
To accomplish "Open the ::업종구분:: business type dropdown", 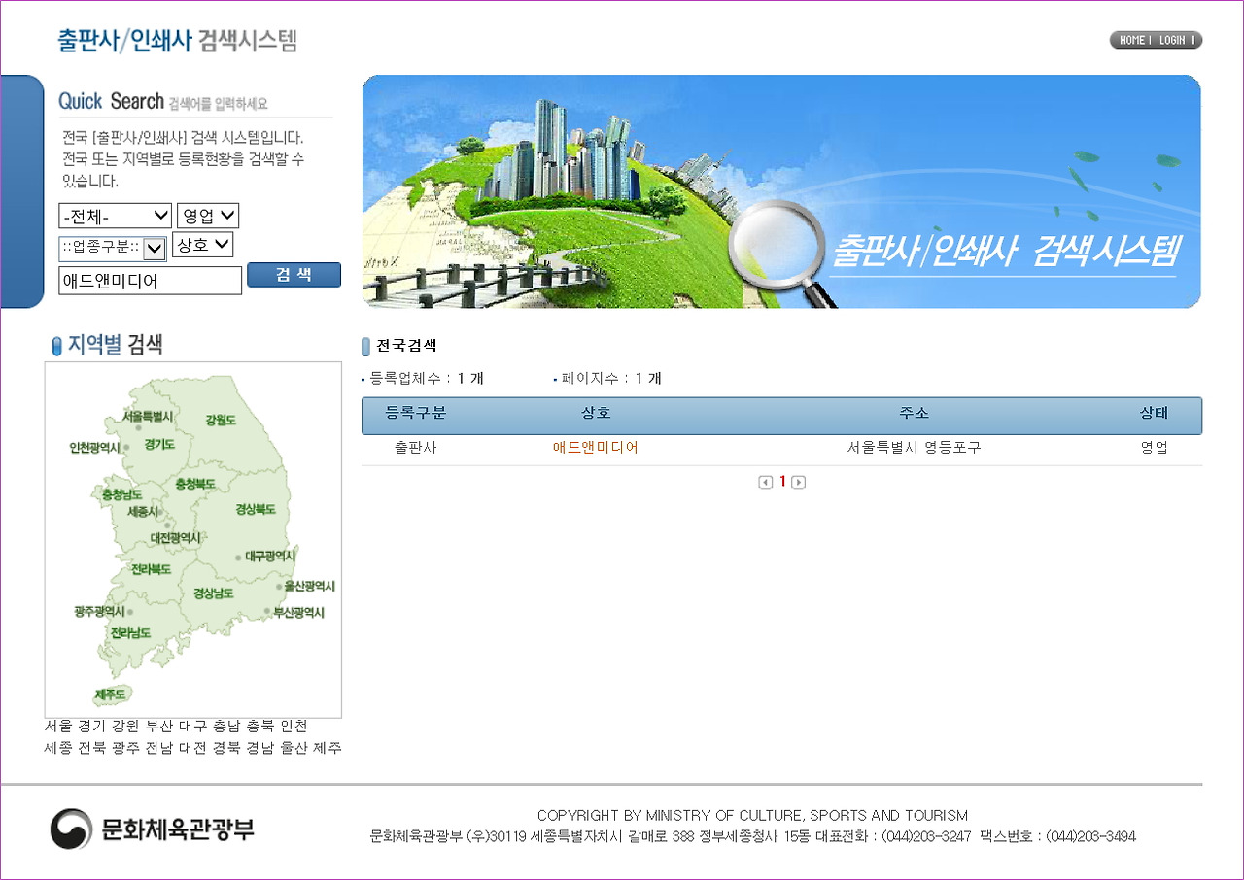I will pyautogui.click(x=115, y=245).
